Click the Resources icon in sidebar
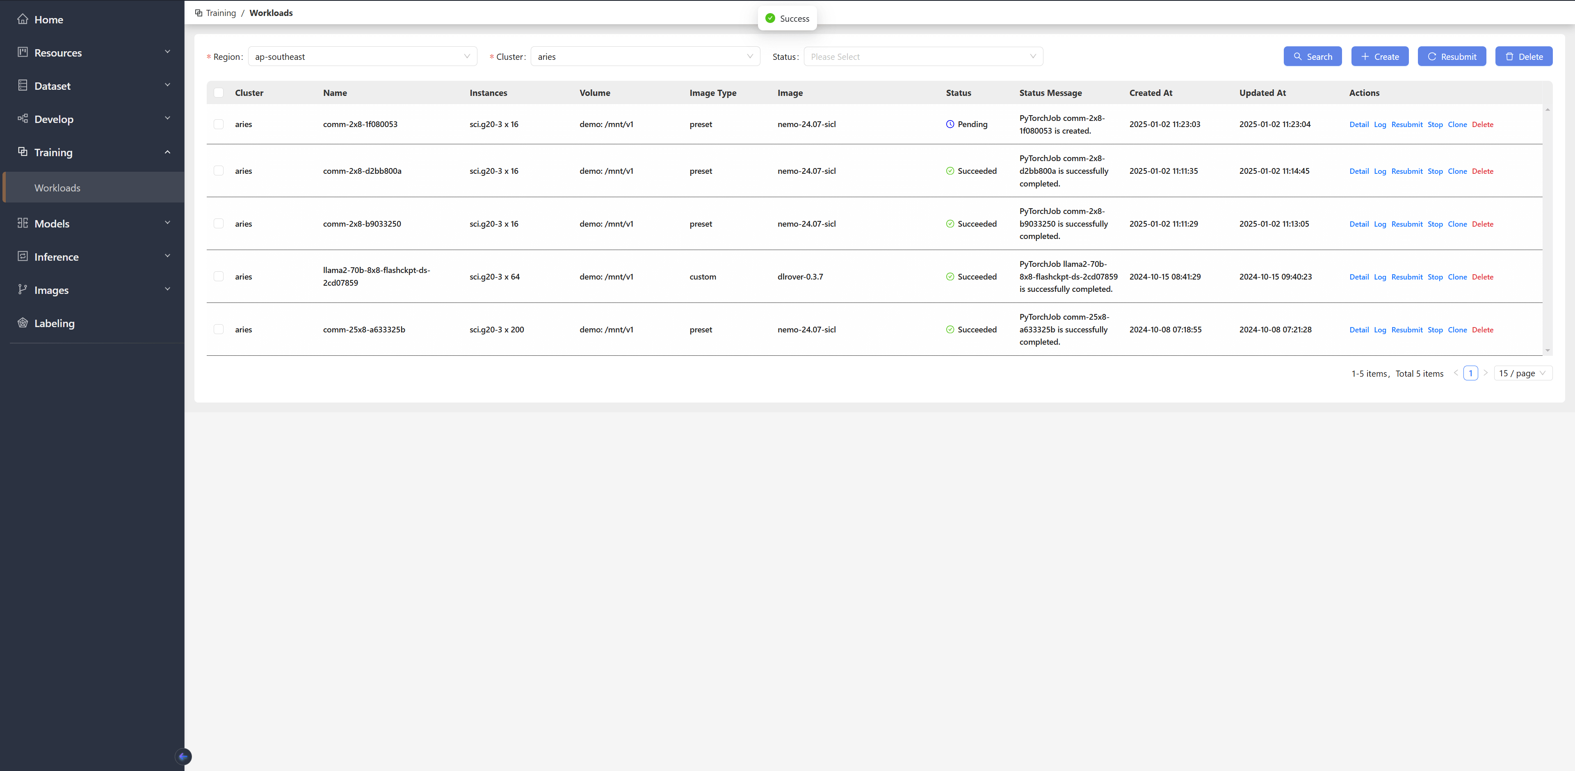The image size is (1575, 771). (23, 52)
